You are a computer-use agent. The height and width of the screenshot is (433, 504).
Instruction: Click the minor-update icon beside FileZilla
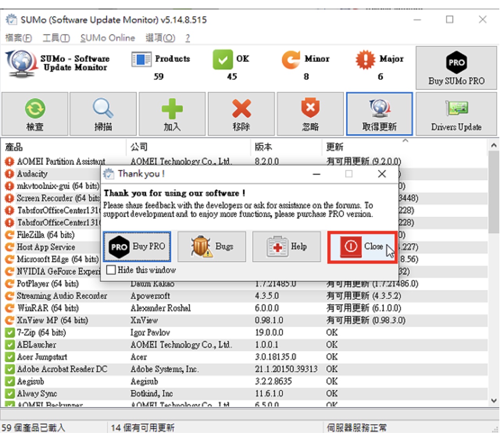(x=9, y=235)
